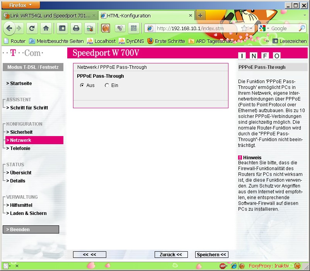Open the Lesezeichen menu button
The height and width of the screenshot is (271, 310).
click(290, 41)
